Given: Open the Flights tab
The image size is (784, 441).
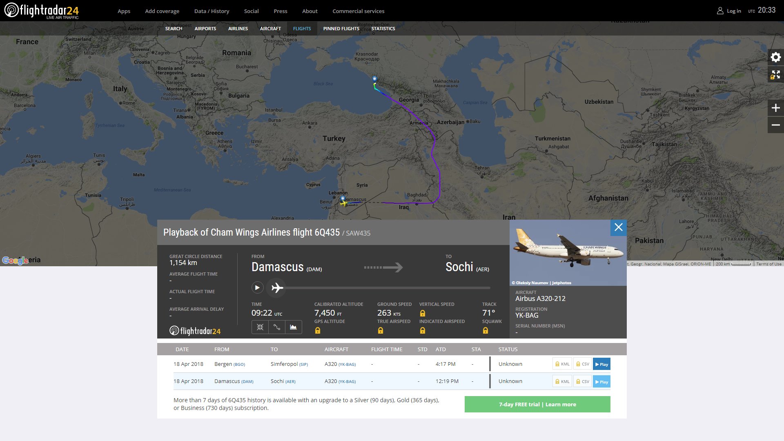Looking at the screenshot, I should [x=302, y=29].
